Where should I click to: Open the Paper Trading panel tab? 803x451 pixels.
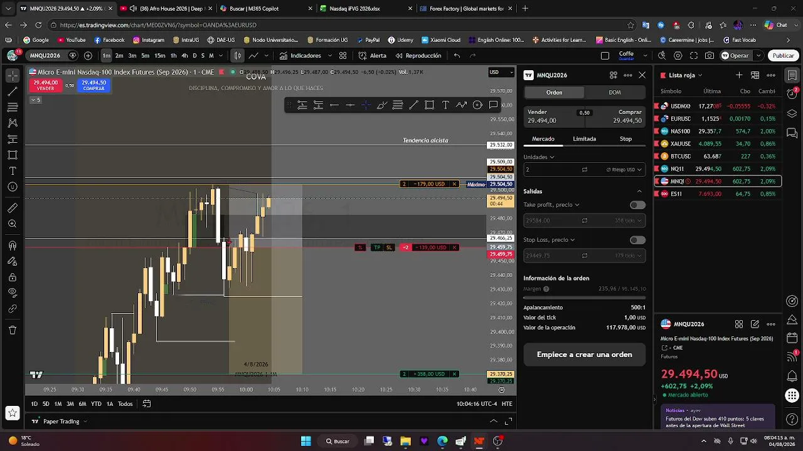60,422
